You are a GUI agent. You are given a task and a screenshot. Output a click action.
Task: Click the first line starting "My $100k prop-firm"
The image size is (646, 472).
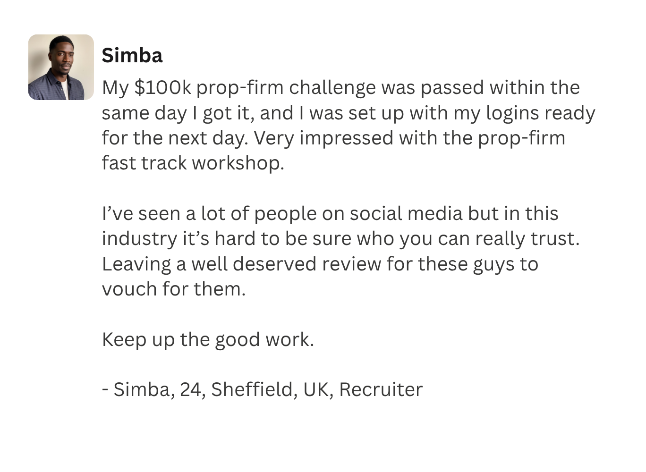coord(340,88)
